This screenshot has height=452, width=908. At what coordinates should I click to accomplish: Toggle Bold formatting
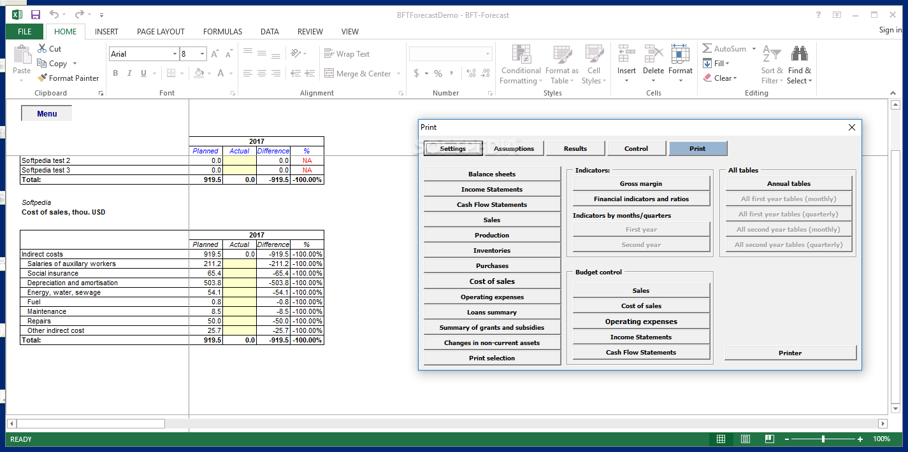tap(115, 73)
